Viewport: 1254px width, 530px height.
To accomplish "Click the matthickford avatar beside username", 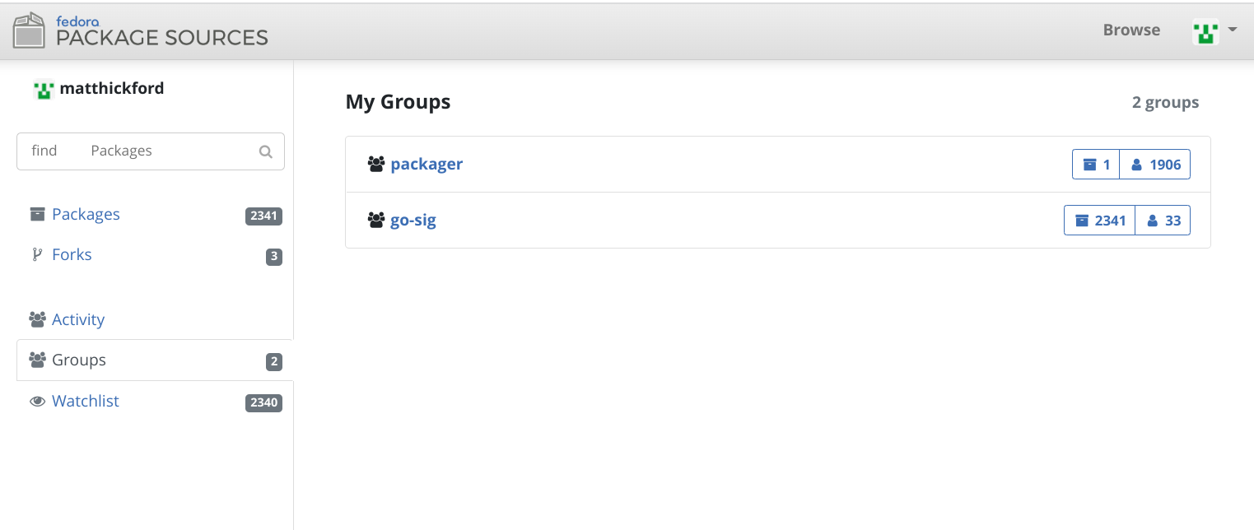I will tap(44, 89).
